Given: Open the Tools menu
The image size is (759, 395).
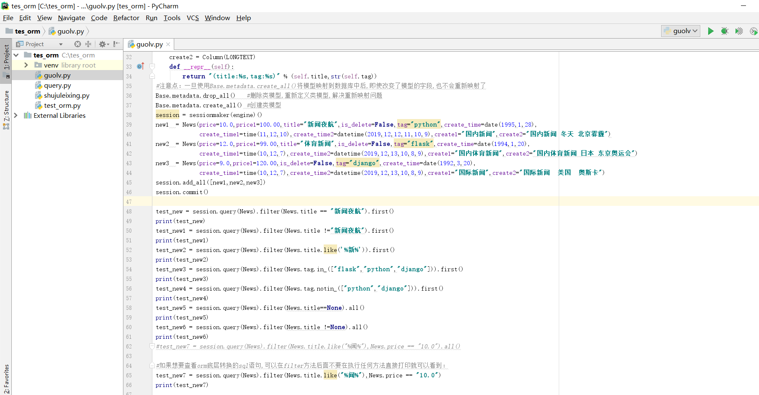Looking at the screenshot, I should click(x=172, y=18).
